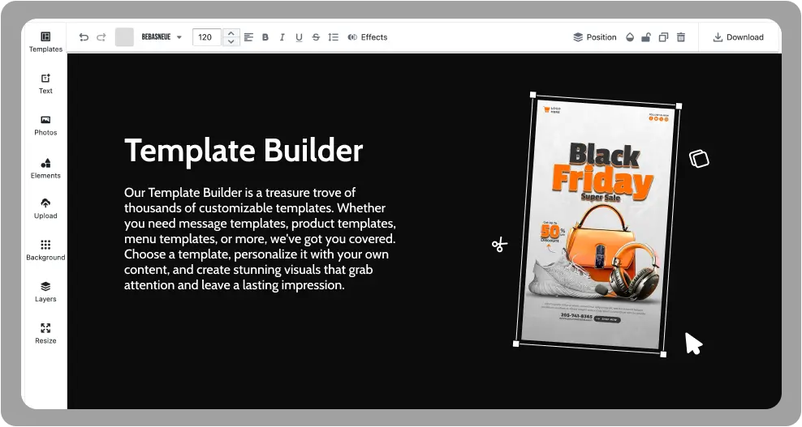Open the Photos panel
Screen dimensions: 802x427
click(x=45, y=125)
